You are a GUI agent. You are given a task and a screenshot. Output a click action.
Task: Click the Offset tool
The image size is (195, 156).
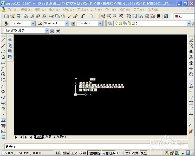click(x=191, y=57)
